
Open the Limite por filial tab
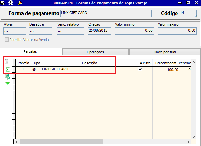point(165,52)
